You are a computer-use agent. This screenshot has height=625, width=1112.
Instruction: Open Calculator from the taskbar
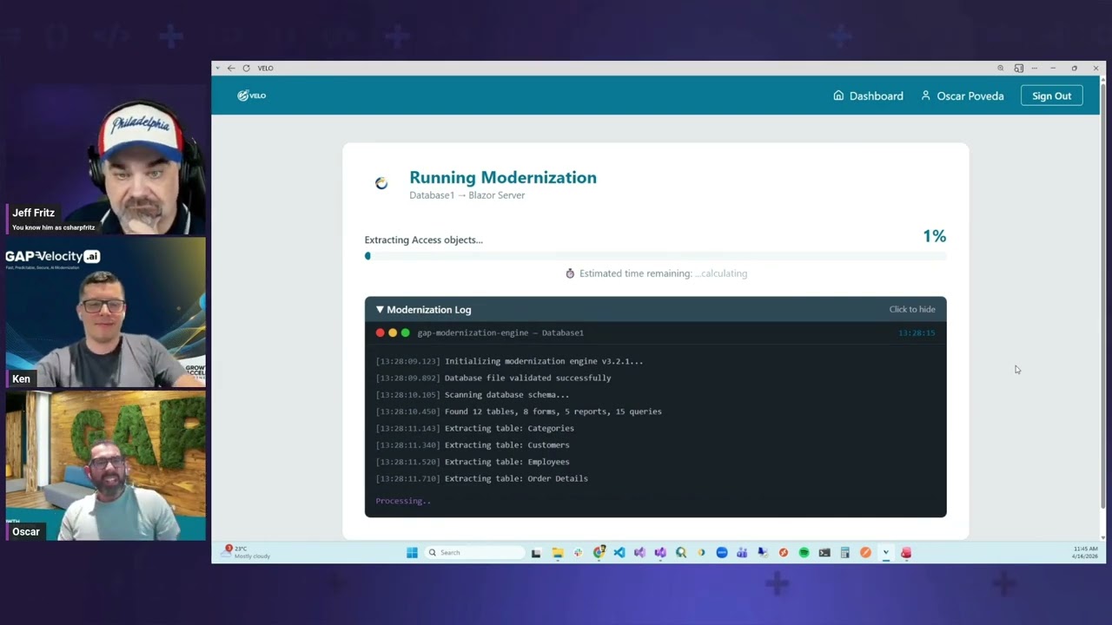(844, 552)
